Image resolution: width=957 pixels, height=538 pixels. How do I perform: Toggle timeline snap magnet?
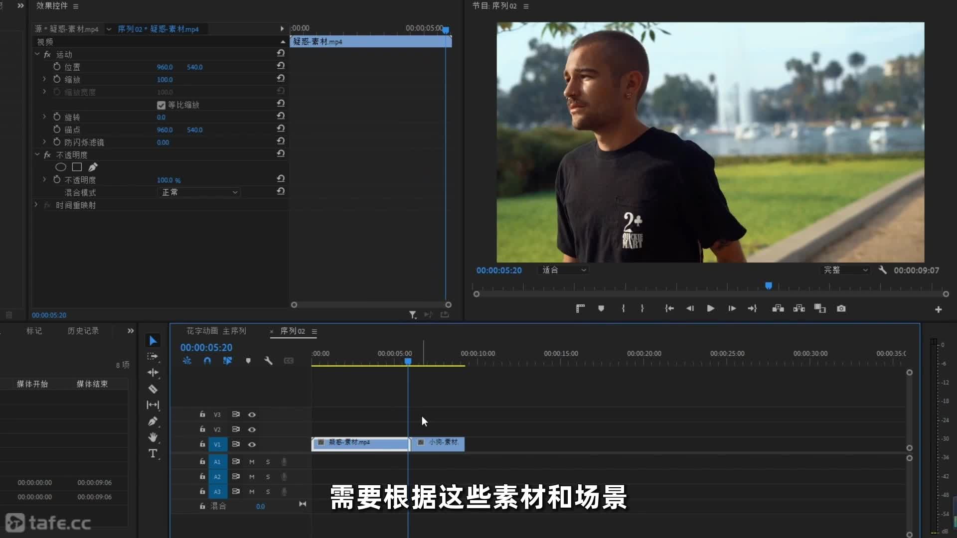(x=207, y=361)
